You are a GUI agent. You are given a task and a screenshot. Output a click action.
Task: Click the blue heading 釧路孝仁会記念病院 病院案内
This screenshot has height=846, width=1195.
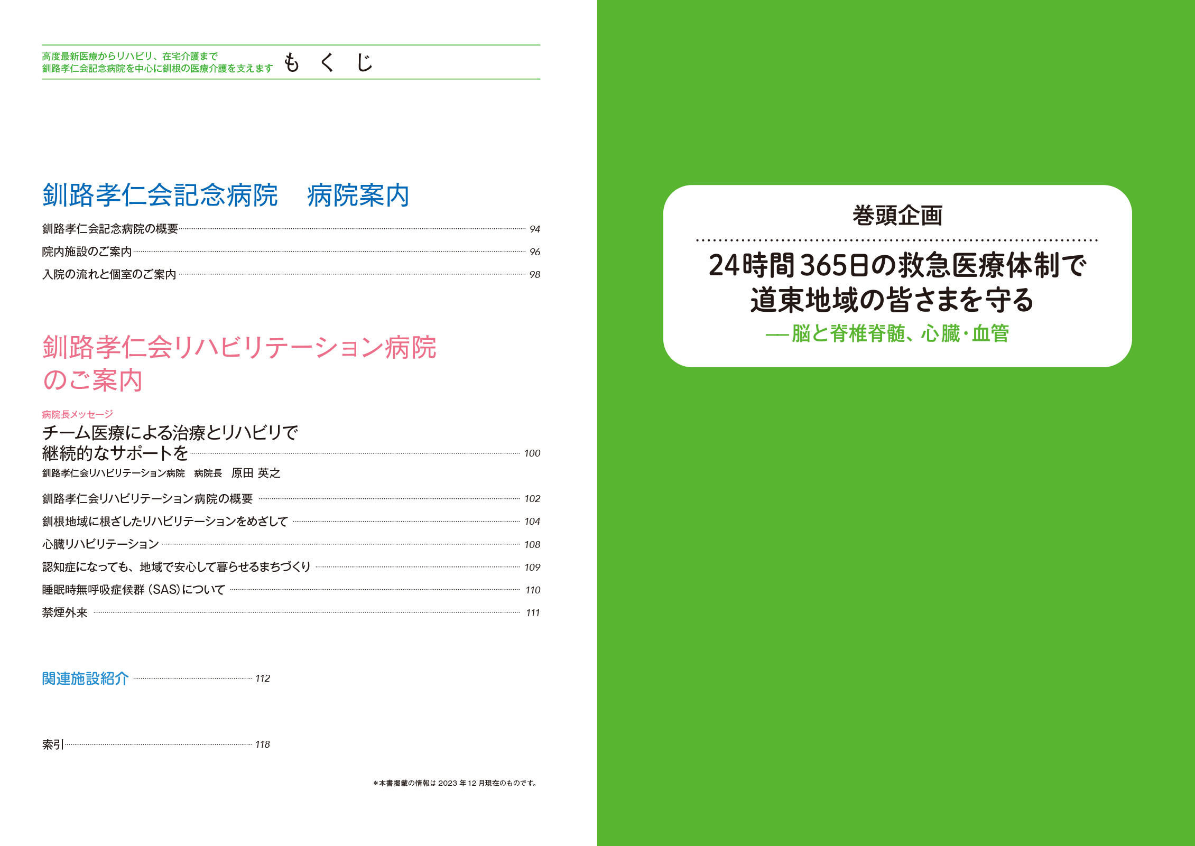226,195
